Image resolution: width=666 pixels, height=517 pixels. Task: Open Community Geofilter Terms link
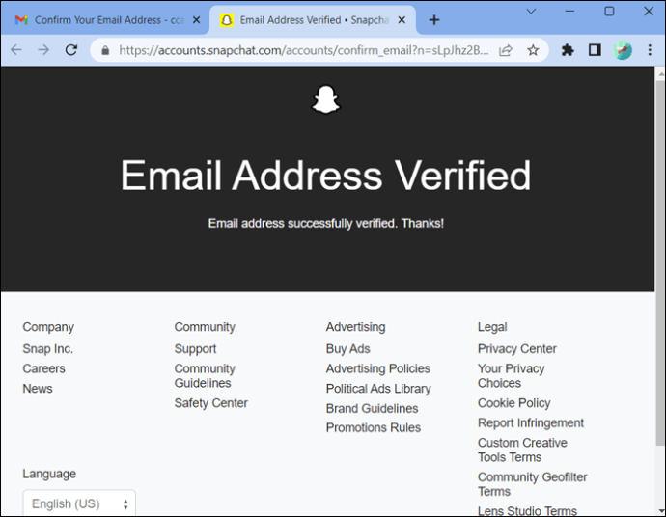pyautogui.click(x=532, y=484)
